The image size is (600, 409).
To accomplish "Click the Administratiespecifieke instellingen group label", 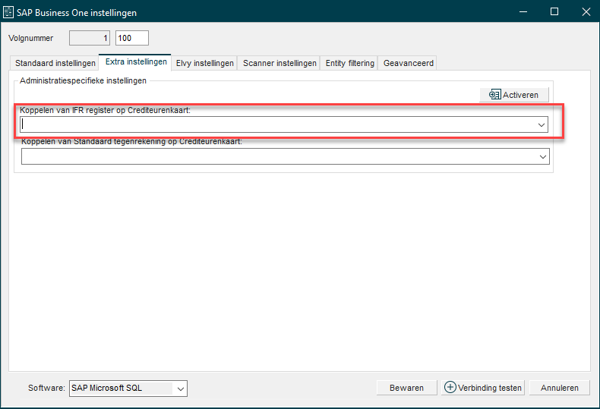I will click(83, 80).
